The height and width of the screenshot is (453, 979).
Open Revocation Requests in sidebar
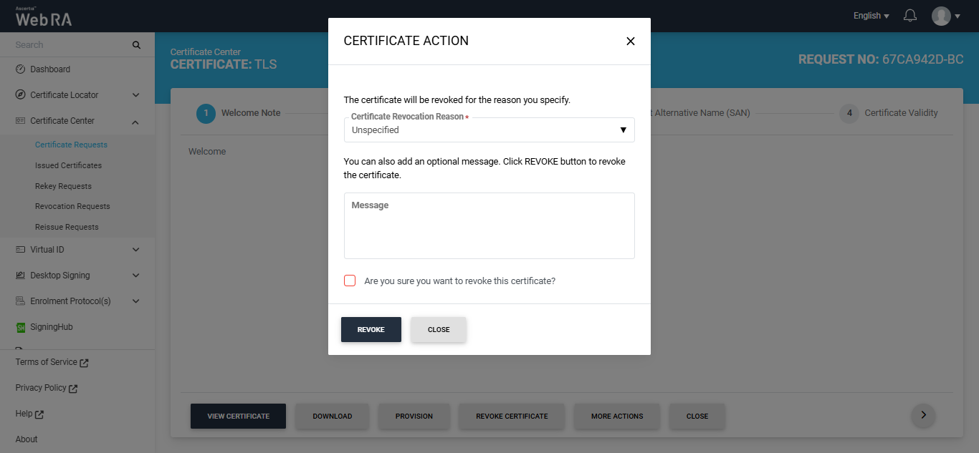(x=72, y=206)
